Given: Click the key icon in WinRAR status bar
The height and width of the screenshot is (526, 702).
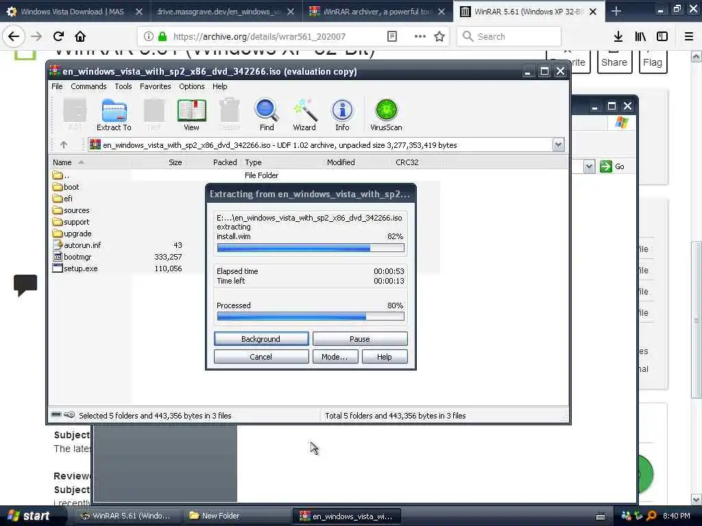Looking at the screenshot, I should 69,414.
